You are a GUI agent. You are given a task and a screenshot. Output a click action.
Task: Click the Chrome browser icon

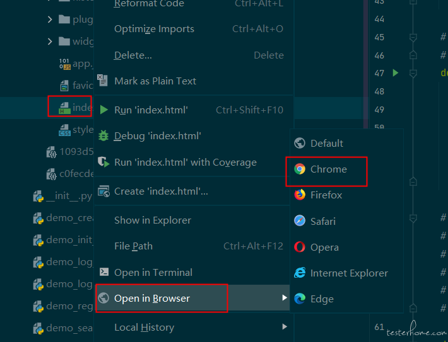(300, 169)
